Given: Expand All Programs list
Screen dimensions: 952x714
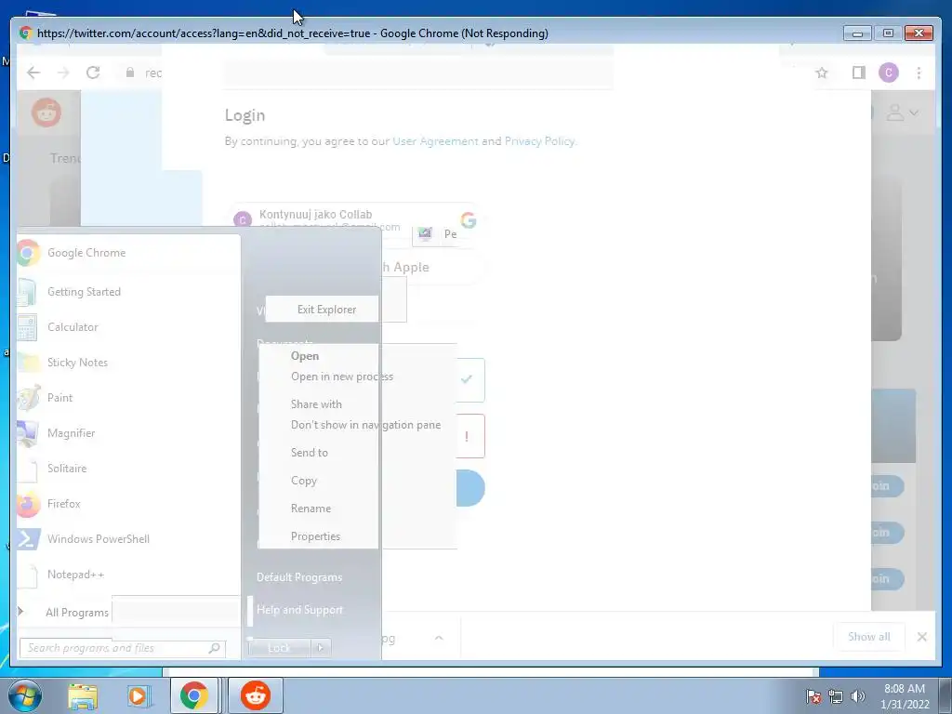Looking at the screenshot, I should [64, 612].
